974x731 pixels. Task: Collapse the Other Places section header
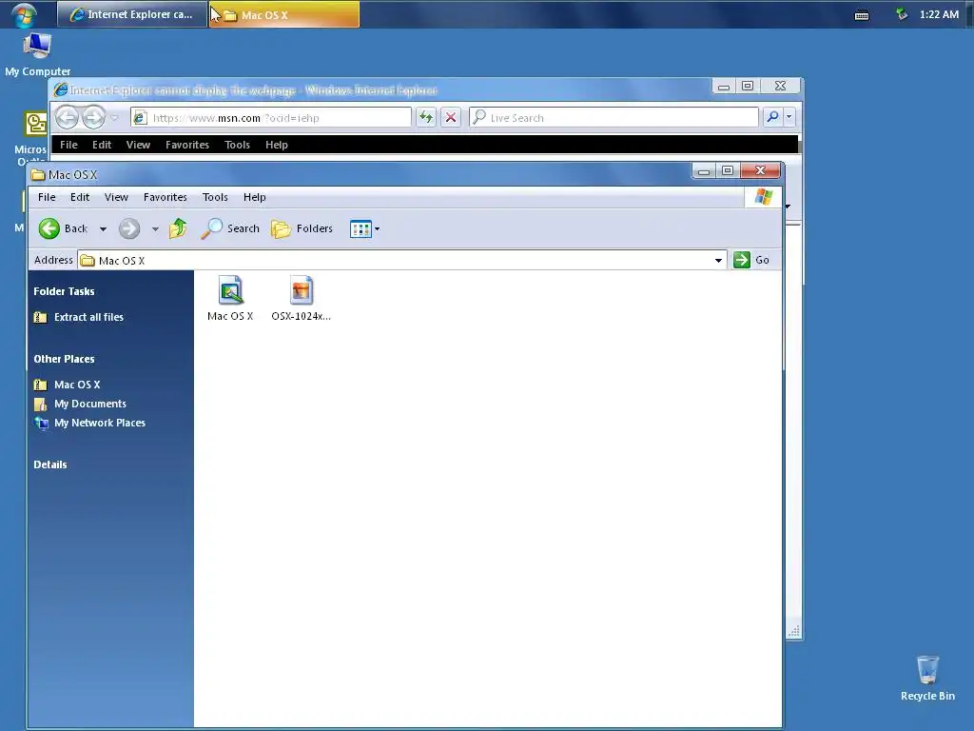click(x=64, y=359)
